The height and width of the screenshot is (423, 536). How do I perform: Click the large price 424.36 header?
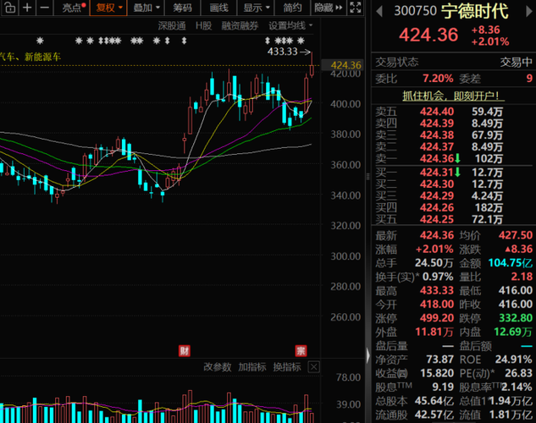point(428,35)
